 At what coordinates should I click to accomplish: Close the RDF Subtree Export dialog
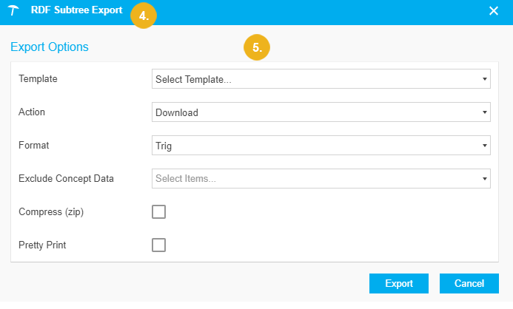[x=494, y=11]
